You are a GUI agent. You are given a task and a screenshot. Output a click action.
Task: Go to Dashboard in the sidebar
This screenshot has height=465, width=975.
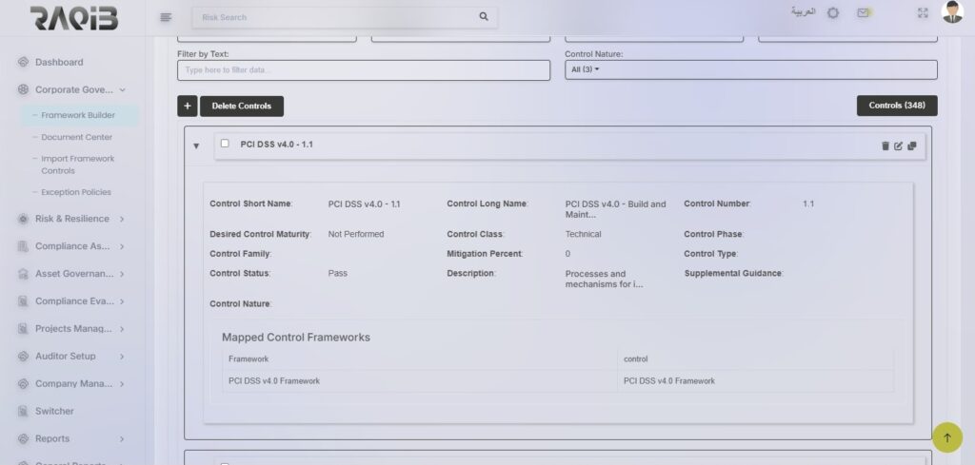pyautogui.click(x=59, y=62)
